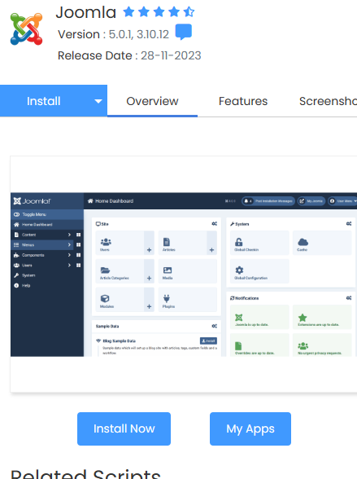The image size is (357, 479).
Task: Open the Screenshots tab
Action: [x=328, y=101]
